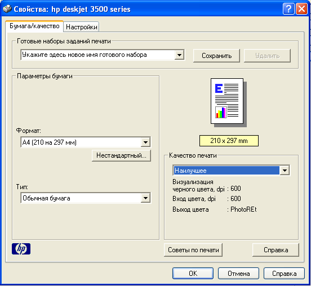Click the 'Выход цвета' PhotoREt value
This screenshot has height=286, width=311.
click(243, 209)
